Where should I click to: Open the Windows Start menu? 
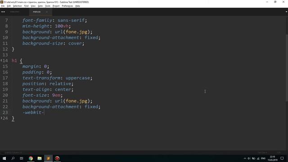click(x=4, y=158)
